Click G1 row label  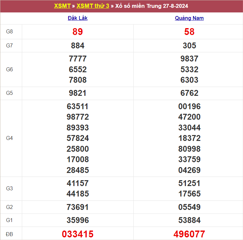pos(9,220)
